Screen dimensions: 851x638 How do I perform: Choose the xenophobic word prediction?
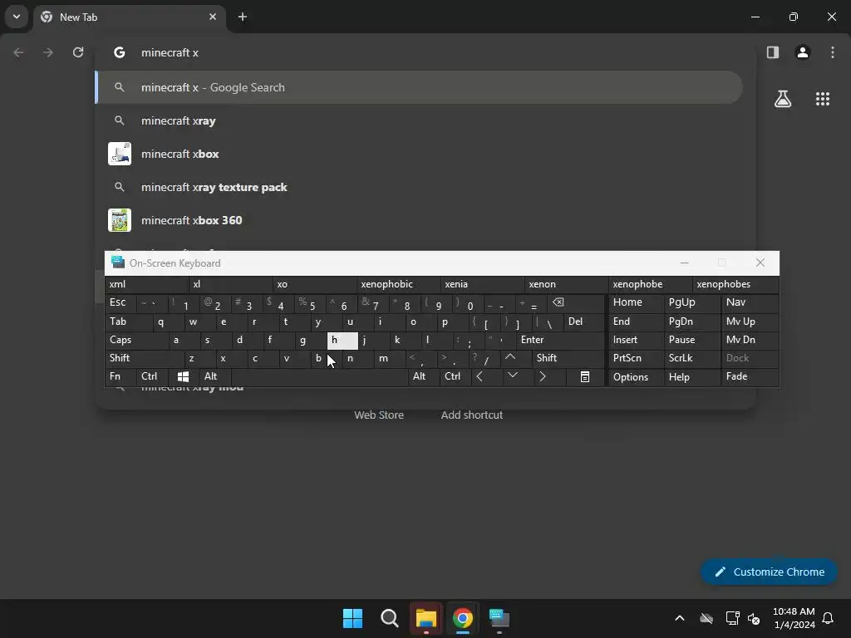click(398, 284)
